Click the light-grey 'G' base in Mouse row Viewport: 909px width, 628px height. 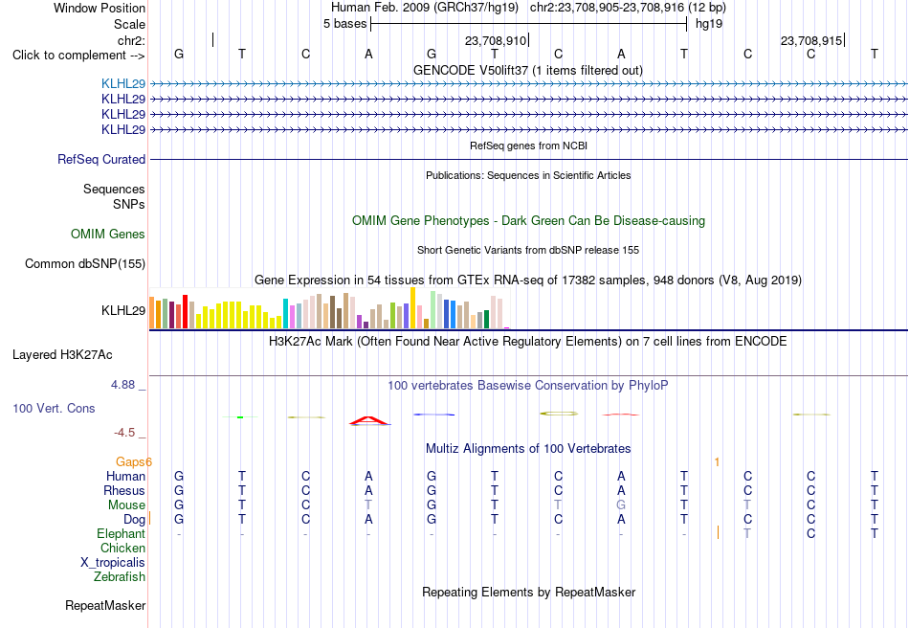click(x=621, y=505)
